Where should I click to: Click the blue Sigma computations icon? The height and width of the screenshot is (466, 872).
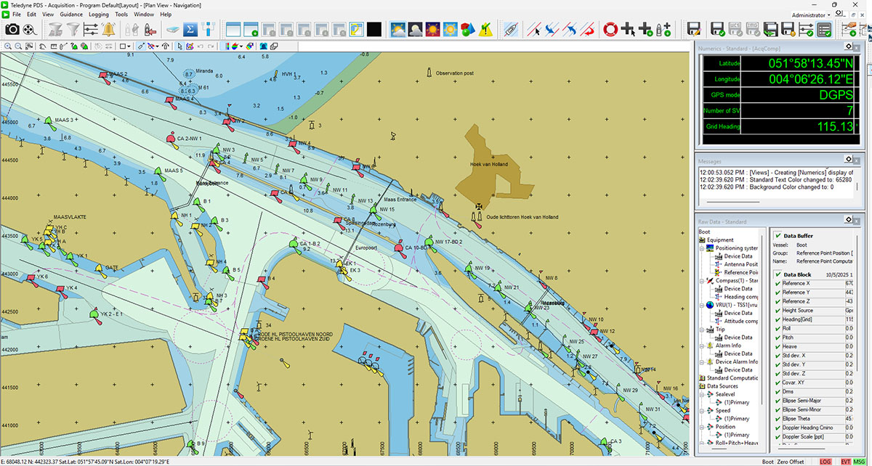191,30
